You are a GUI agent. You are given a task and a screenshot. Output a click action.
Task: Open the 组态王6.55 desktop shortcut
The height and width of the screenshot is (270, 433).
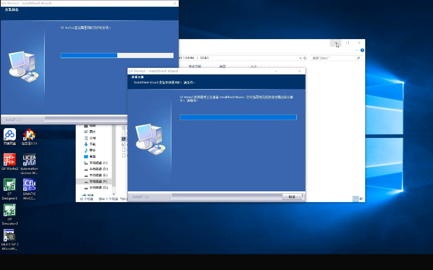point(29,137)
